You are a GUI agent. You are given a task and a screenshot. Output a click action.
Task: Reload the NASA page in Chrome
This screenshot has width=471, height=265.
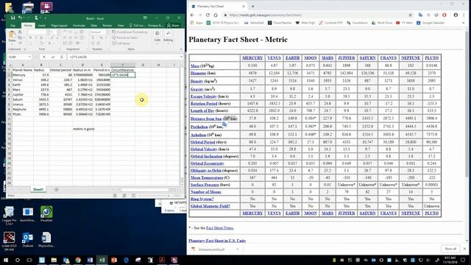[208, 15]
